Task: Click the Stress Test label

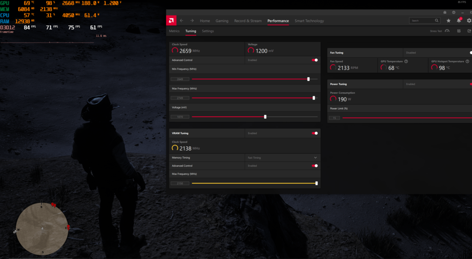Action: [x=436, y=31]
